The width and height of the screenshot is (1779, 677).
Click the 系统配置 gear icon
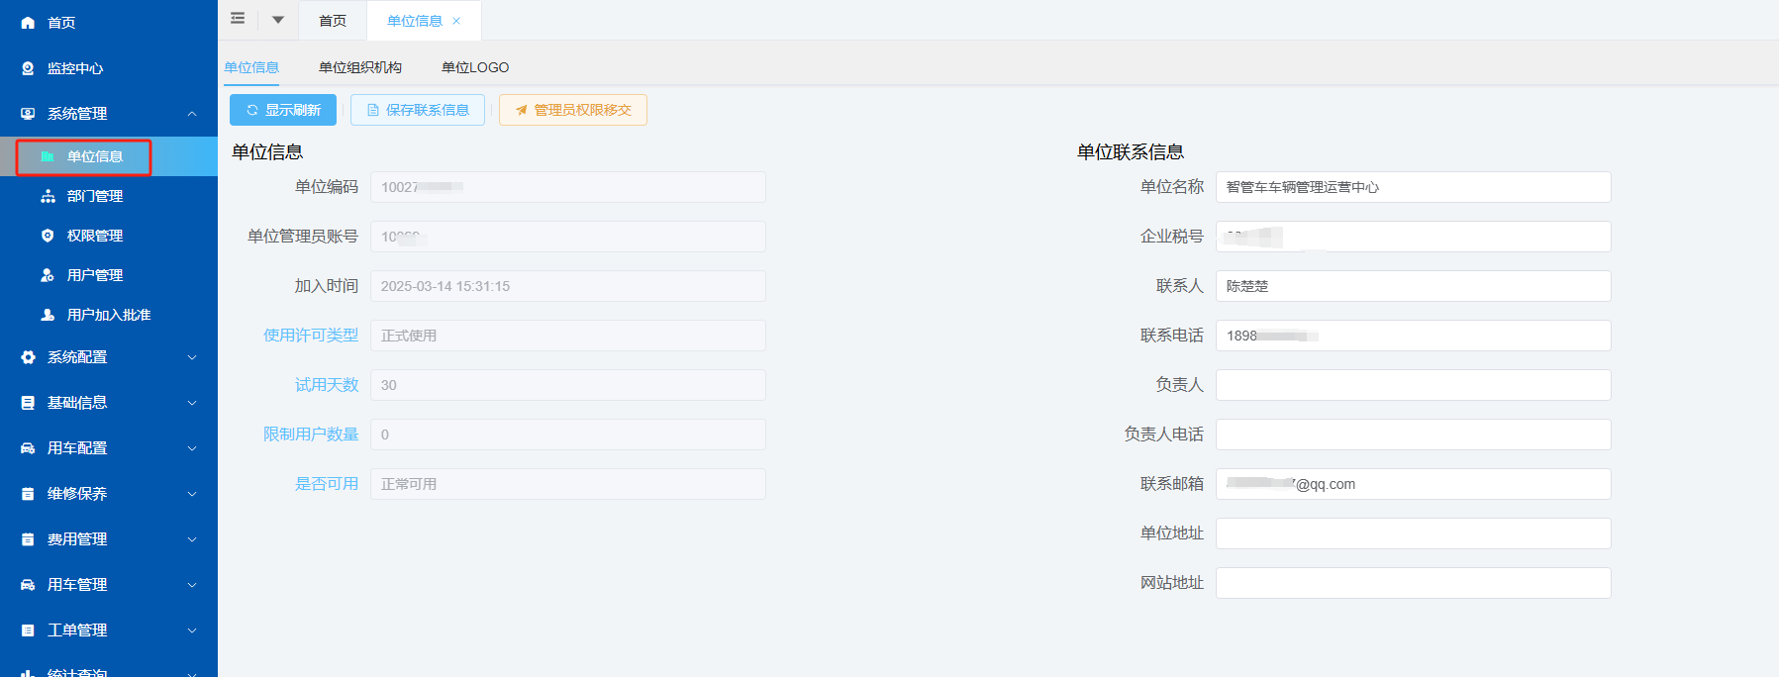[x=28, y=357]
